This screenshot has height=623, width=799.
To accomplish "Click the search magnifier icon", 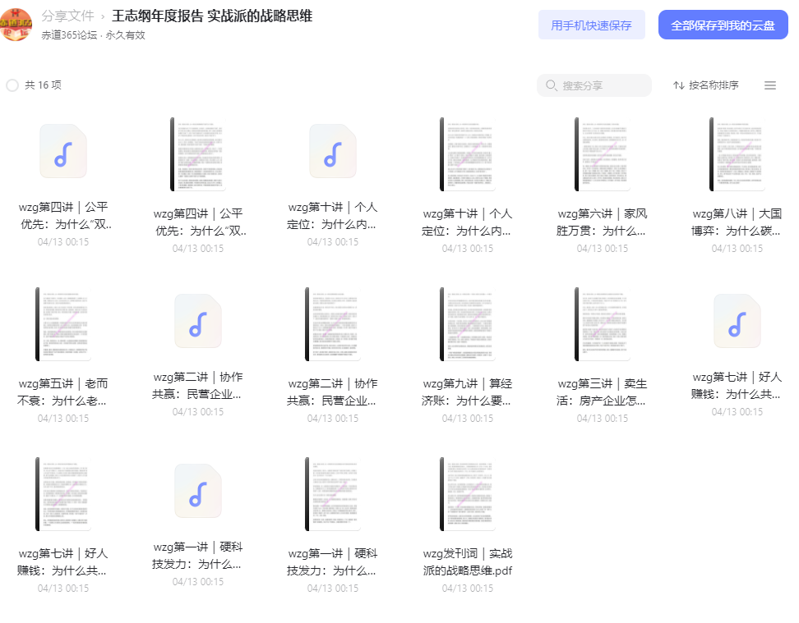I will coord(551,85).
